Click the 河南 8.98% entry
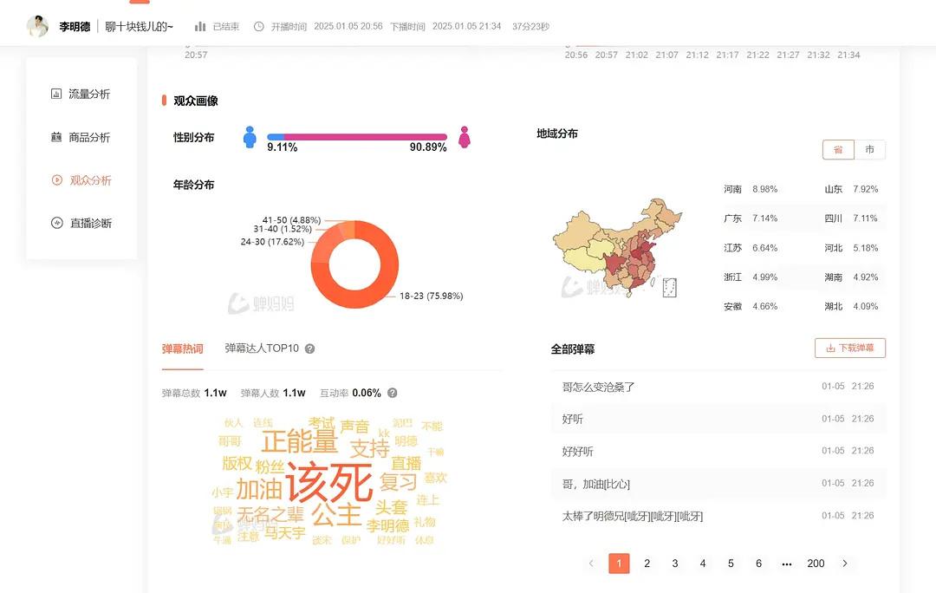The height and width of the screenshot is (593, 936). point(751,189)
